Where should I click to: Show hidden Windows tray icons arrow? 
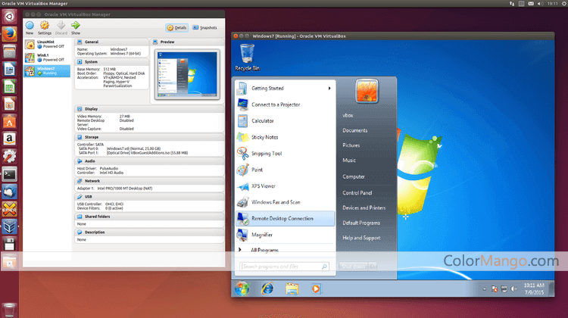point(485,289)
